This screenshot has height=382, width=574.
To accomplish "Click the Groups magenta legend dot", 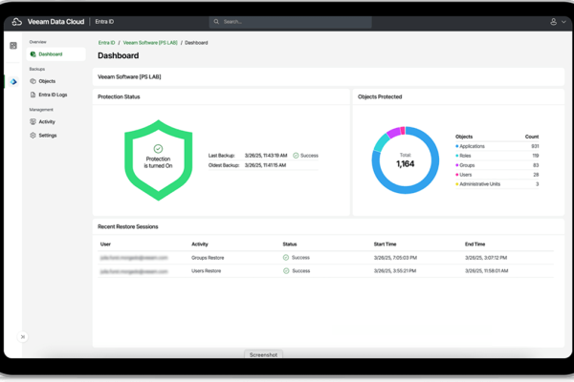I will 457,165.
